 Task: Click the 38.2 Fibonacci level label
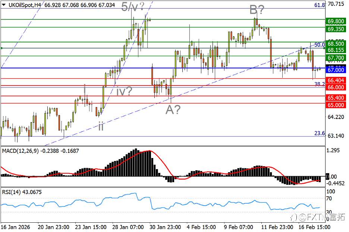(x=320, y=84)
